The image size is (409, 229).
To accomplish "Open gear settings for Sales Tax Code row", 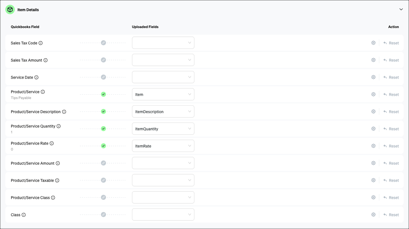I will (x=373, y=43).
